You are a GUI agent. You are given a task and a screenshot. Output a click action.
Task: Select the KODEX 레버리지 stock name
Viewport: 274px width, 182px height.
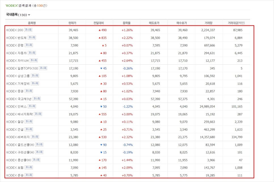pos(18,137)
